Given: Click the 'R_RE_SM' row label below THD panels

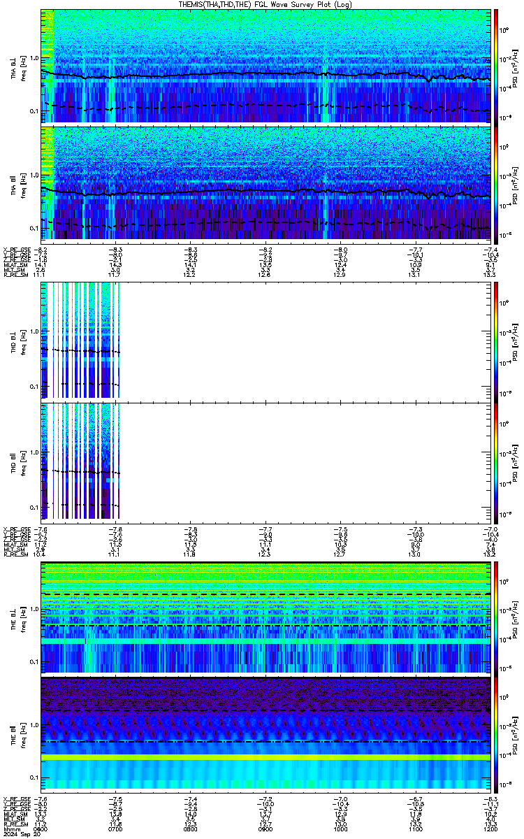Looking at the screenshot, I should click(x=15, y=555).
